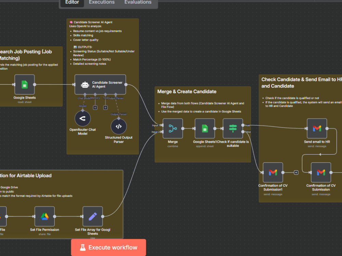Select the Google Sheets1 append node

(x=205, y=128)
